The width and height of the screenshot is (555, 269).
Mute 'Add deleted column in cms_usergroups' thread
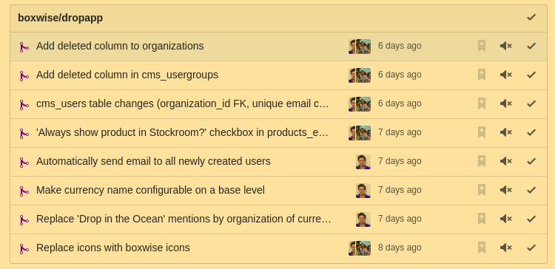click(506, 75)
